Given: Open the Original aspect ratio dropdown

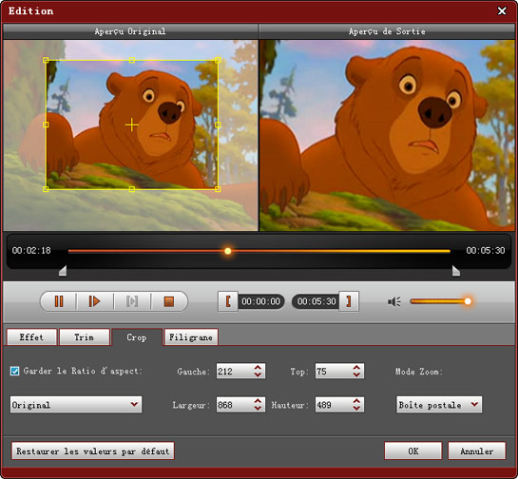Looking at the screenshot, I should [x=76, y=405].
